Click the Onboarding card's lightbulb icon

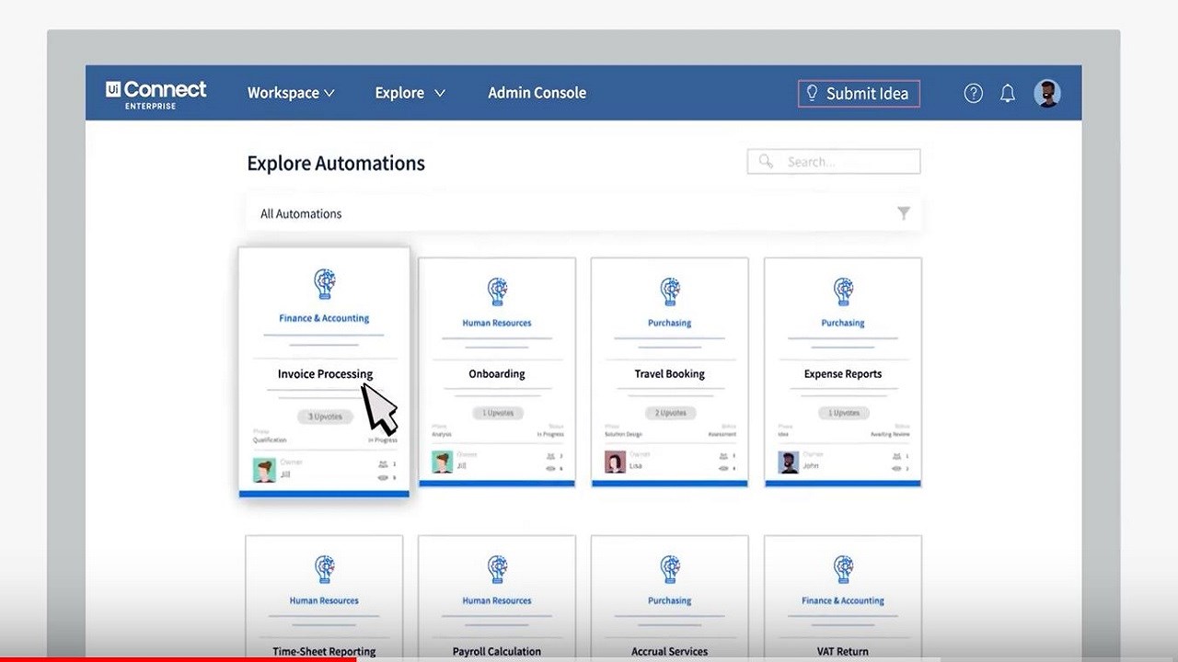pyautogui.click(x=497, y=291)
